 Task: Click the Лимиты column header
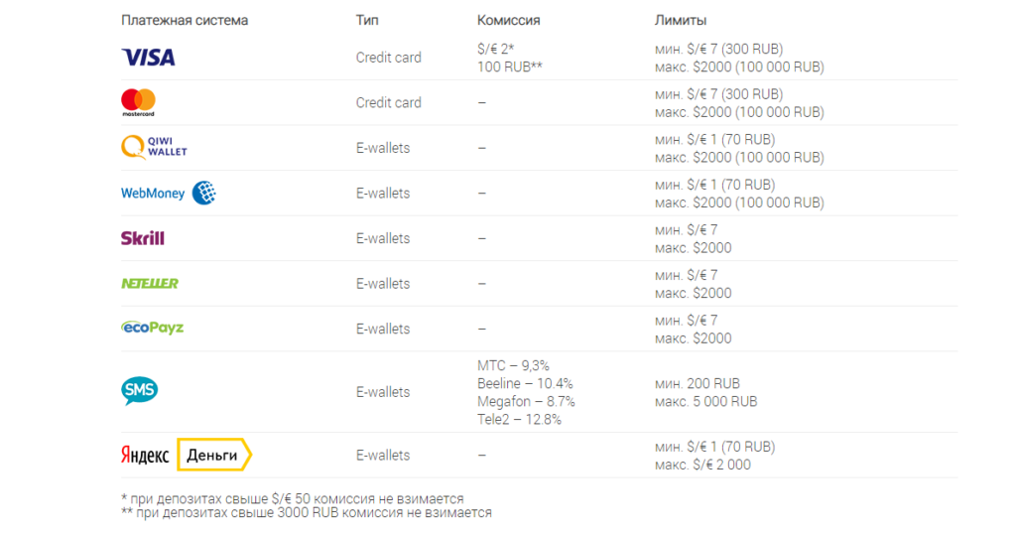(681, 20)
